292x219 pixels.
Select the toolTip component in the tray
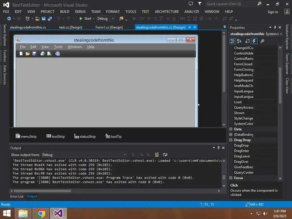113,136
